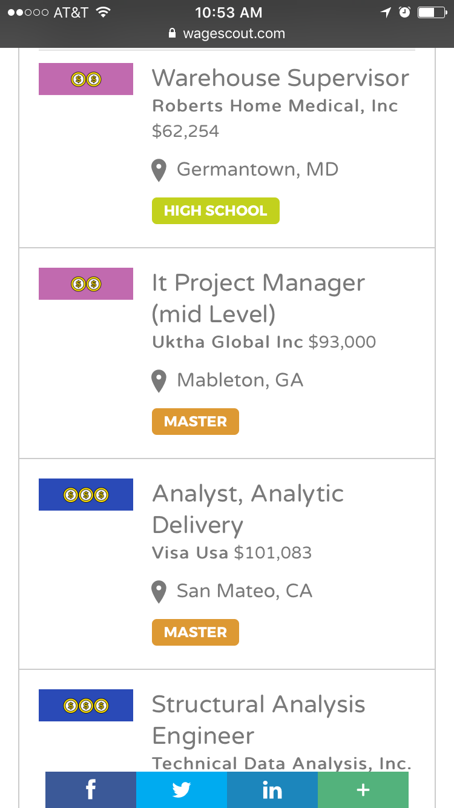The height and width of the screenshot is (808, 454).
Task: Tap the LinkedIn share icon
Action: 272,790
